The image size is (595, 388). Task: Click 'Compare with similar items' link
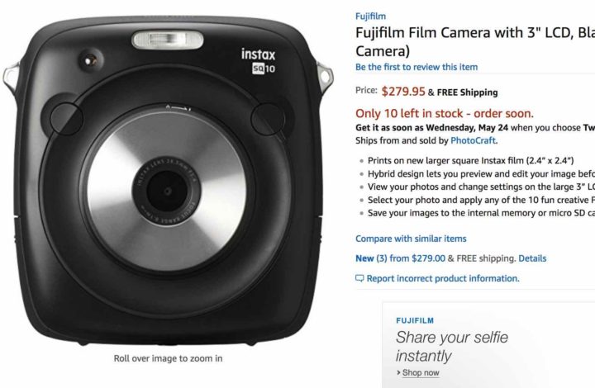(411, 239)
